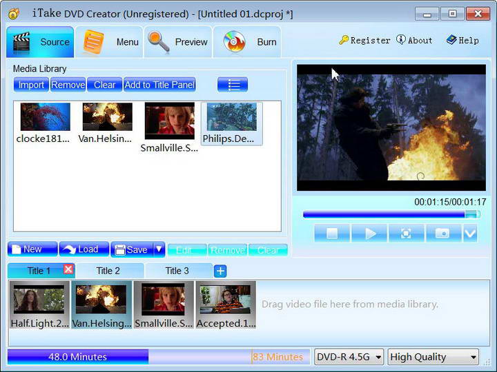Select Accepted.1 clip in title panel
Screen dimensions: 497x372
pos(226,305)
